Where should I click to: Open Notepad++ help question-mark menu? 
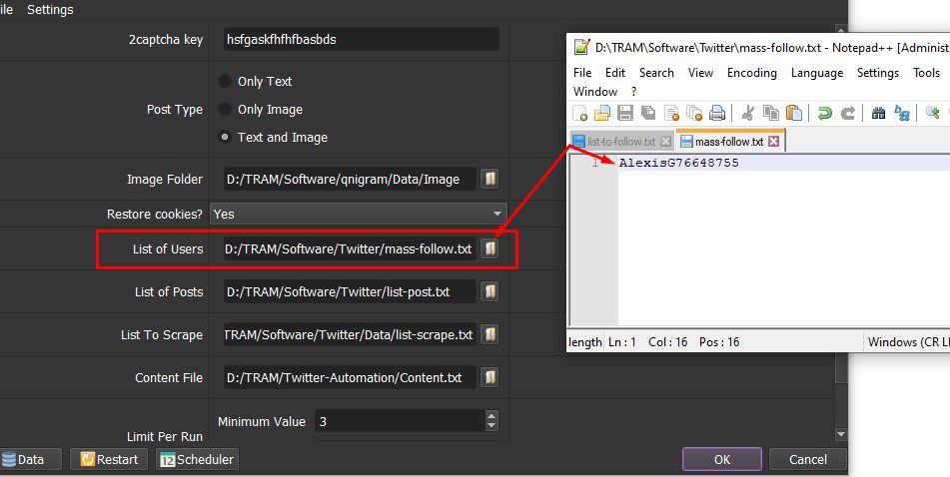pos(633,92)
